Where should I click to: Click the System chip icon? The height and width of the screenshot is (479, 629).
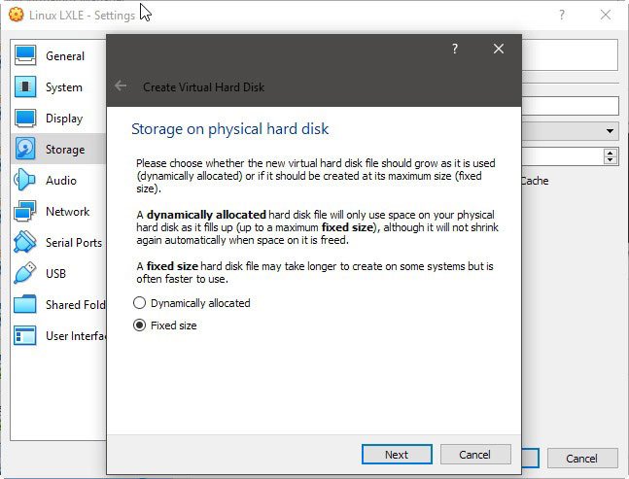pos(25,86)
